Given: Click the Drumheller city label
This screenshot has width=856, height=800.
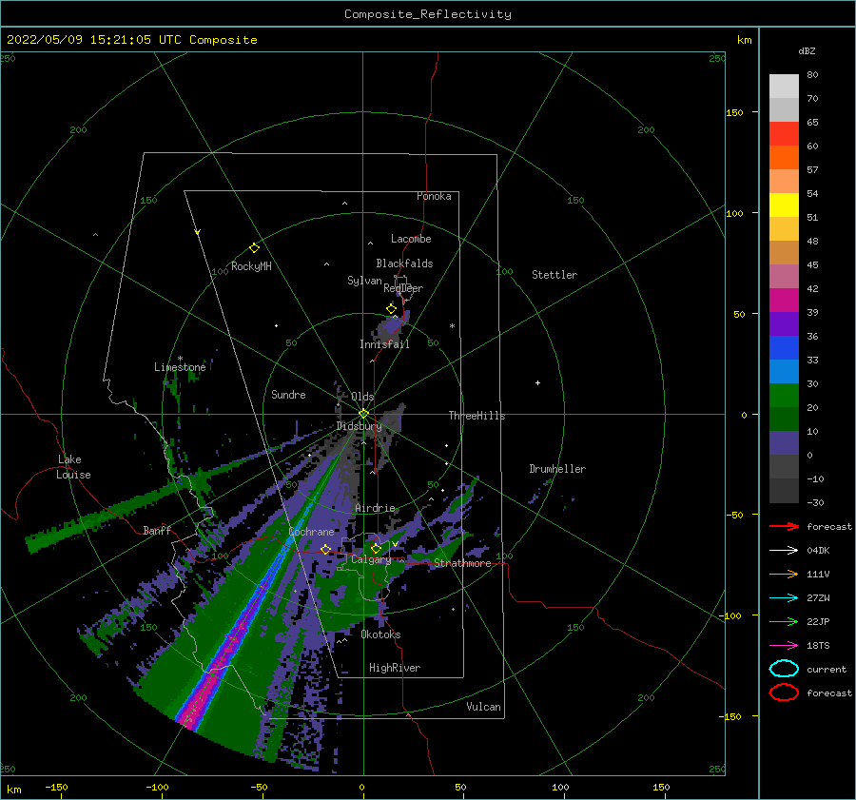Looking at the screenshot, I should click(x=557, y=469).
